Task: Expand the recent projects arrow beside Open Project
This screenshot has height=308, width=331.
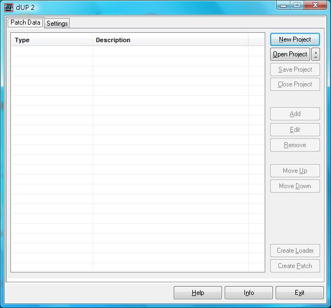Action: [316, 54]
